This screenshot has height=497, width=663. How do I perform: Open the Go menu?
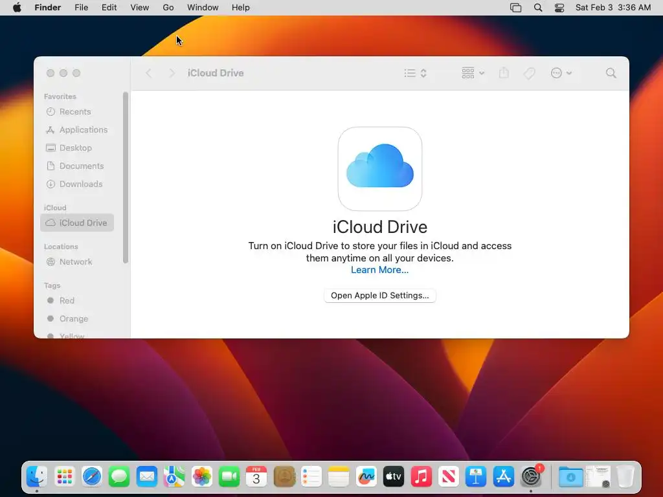pyautogui.click(x=168, y=8)
